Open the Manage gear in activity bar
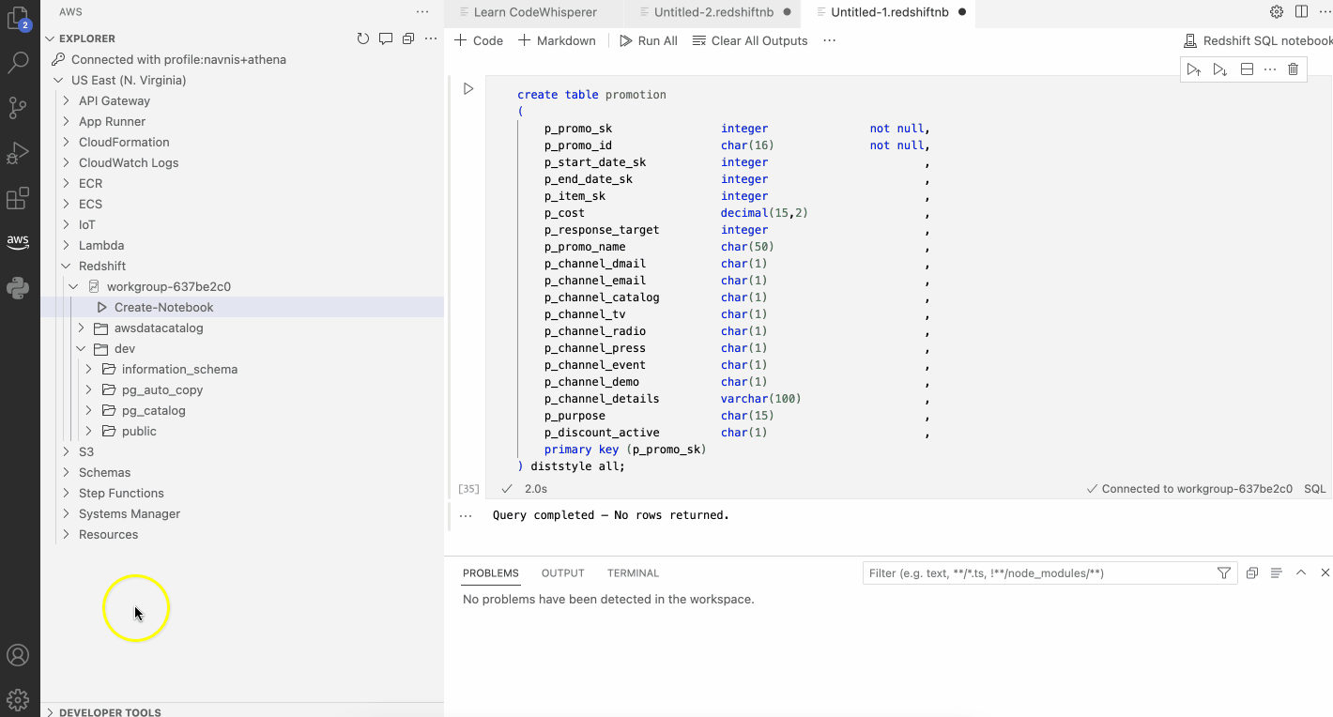 tap(18, 699)
